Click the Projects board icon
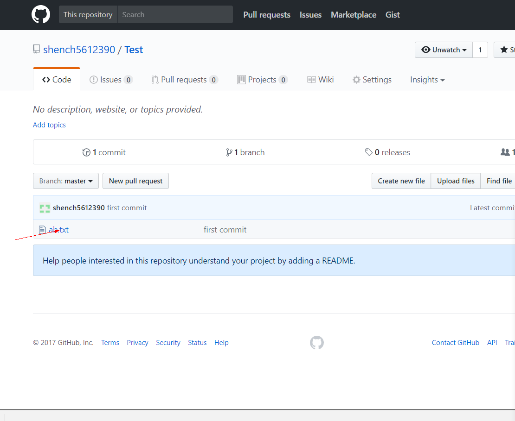 [x=241, y=80]
